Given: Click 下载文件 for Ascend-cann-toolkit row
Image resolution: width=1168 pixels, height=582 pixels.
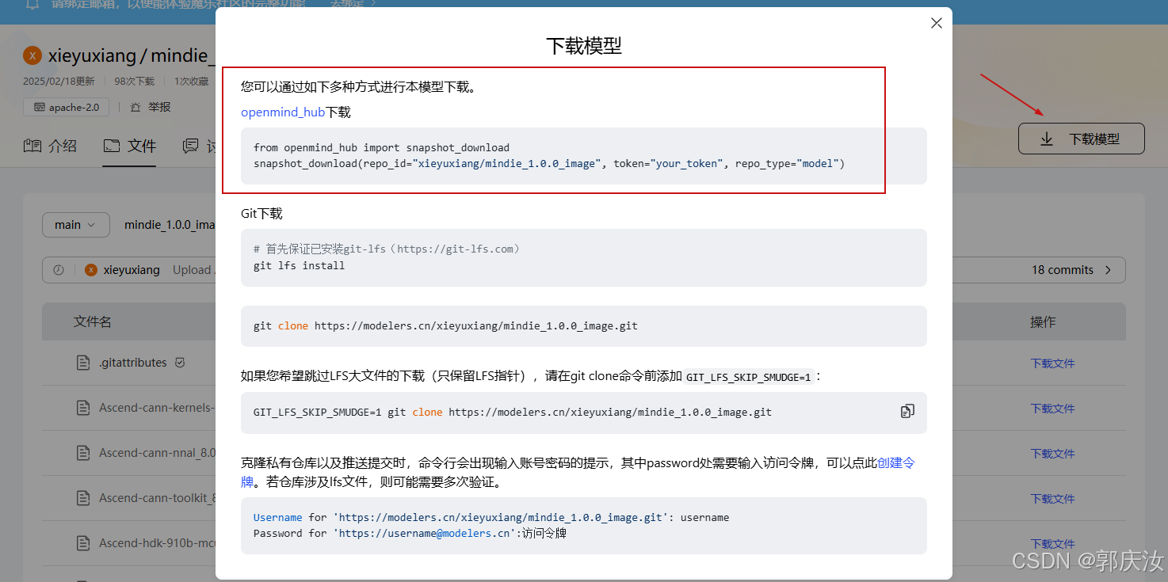Looking at the screenshot, I should [1052, 499].
